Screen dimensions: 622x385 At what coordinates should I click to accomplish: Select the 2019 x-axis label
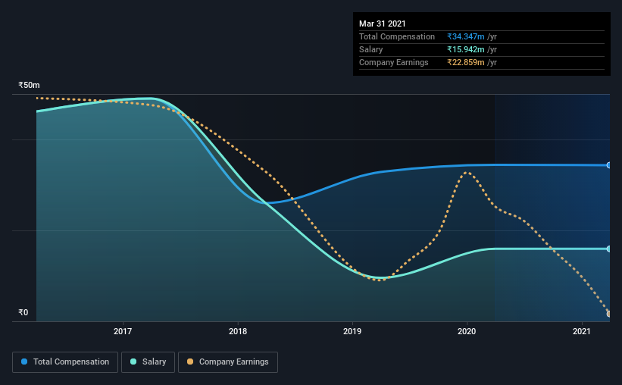point(352,331)
